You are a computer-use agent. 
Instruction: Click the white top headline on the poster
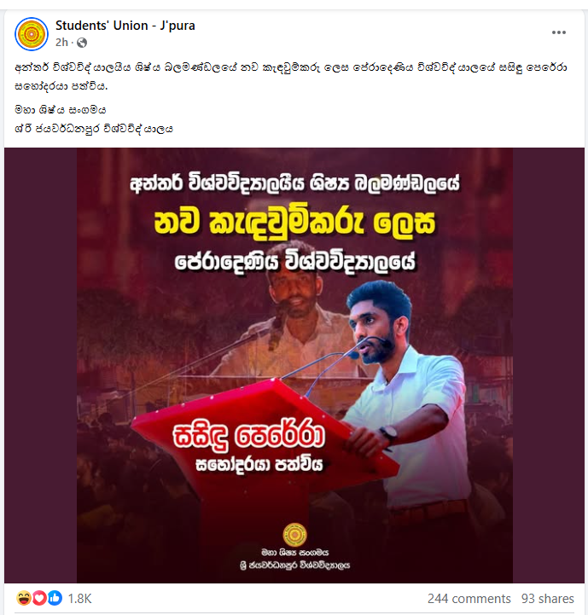coord(294,183)
